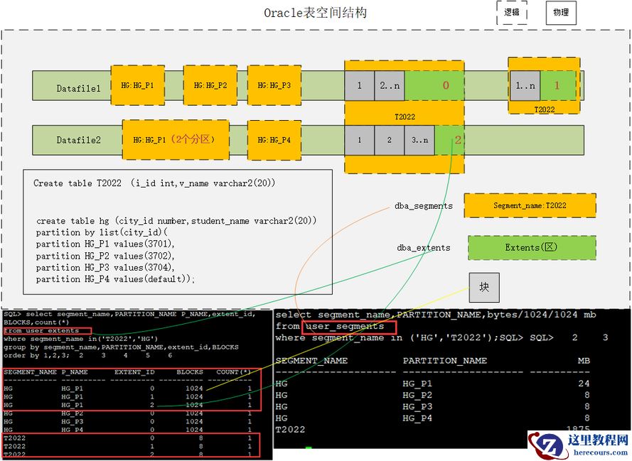Click user_segments in the right terminal
This screenshot has width=632, height=461.
tap(345, 327)
